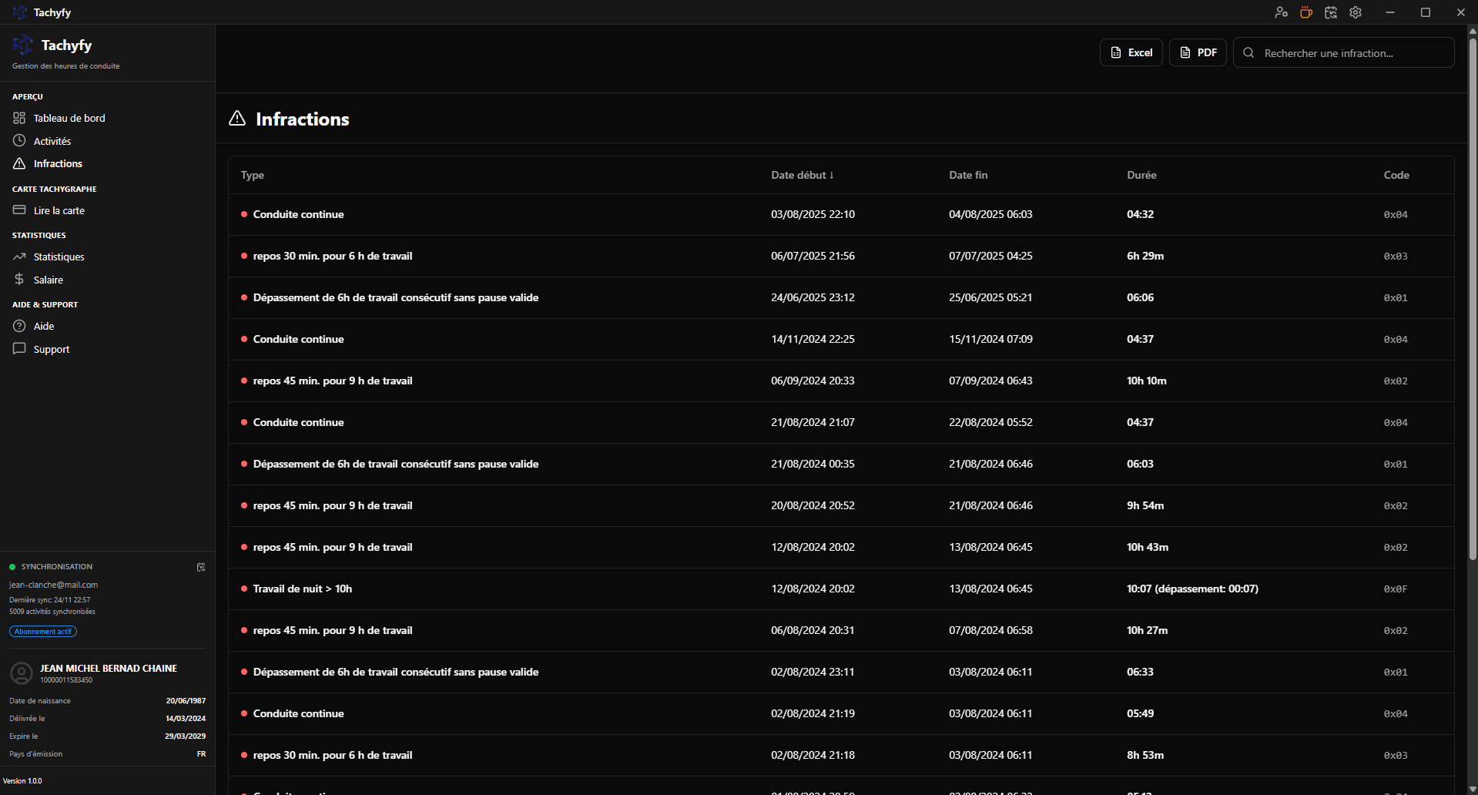This screenshot has width=1478, height=795.
Task: Toggle sorting on the Date début column
Action: point(801,175)
